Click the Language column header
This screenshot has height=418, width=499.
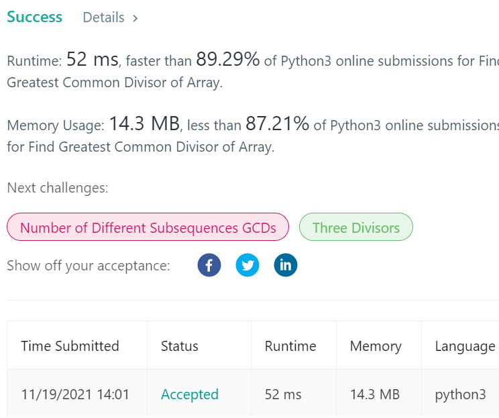coord(465,346)
